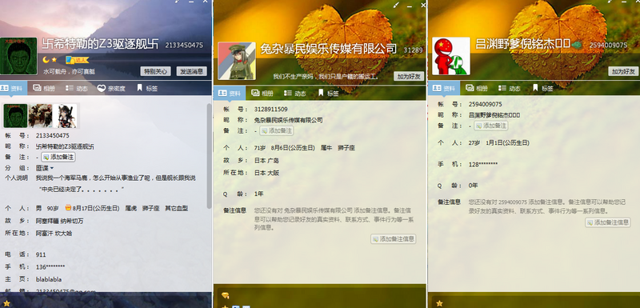Screen dimensions: 640x308
Task: Click the birthday cake icon near 8月17日
Action: pos(68,208)
